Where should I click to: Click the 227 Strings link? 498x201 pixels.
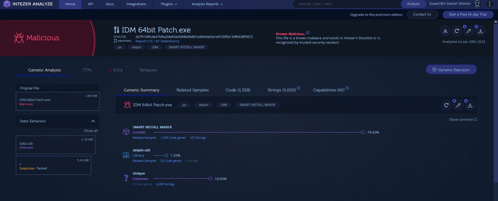coord(198,138)
